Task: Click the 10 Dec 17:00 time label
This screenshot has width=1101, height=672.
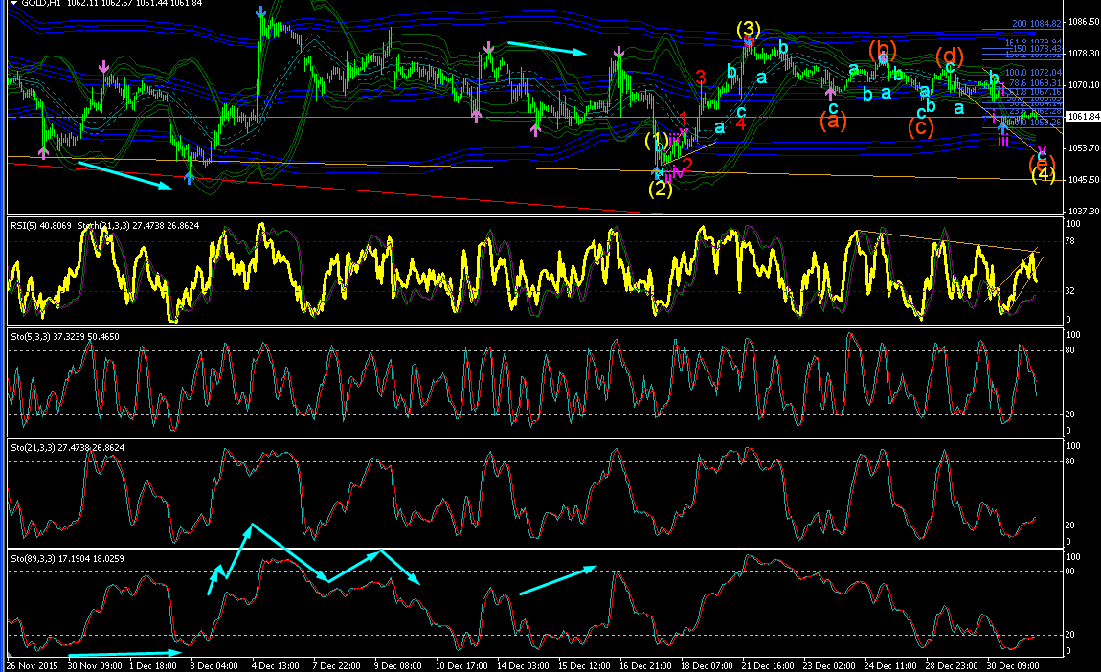Action: pyautogui.click(x=461, y=665)
